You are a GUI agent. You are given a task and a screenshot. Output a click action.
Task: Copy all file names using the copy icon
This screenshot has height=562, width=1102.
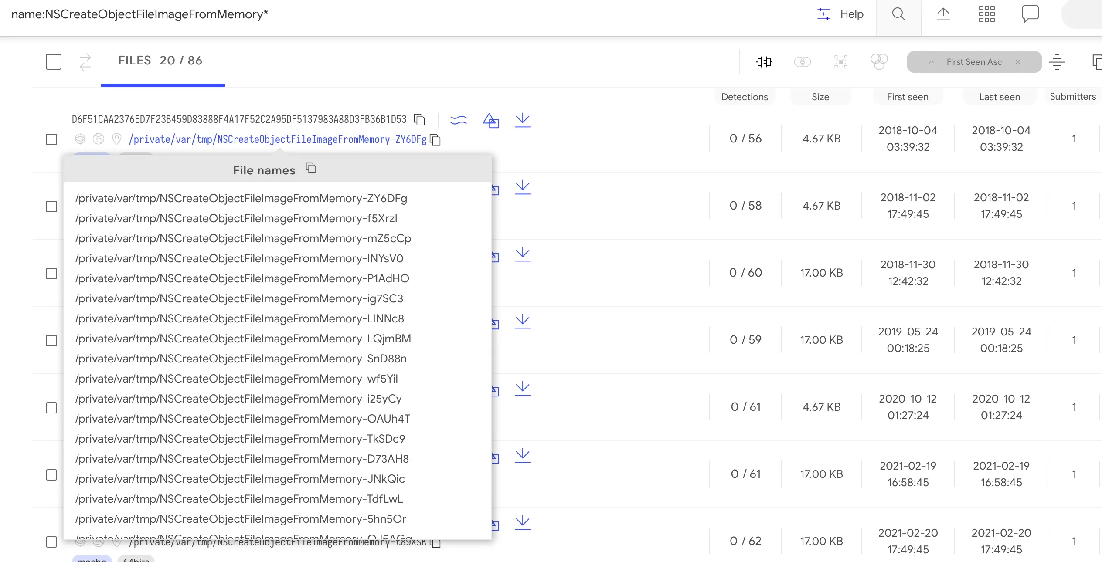[x=310, y=168]
